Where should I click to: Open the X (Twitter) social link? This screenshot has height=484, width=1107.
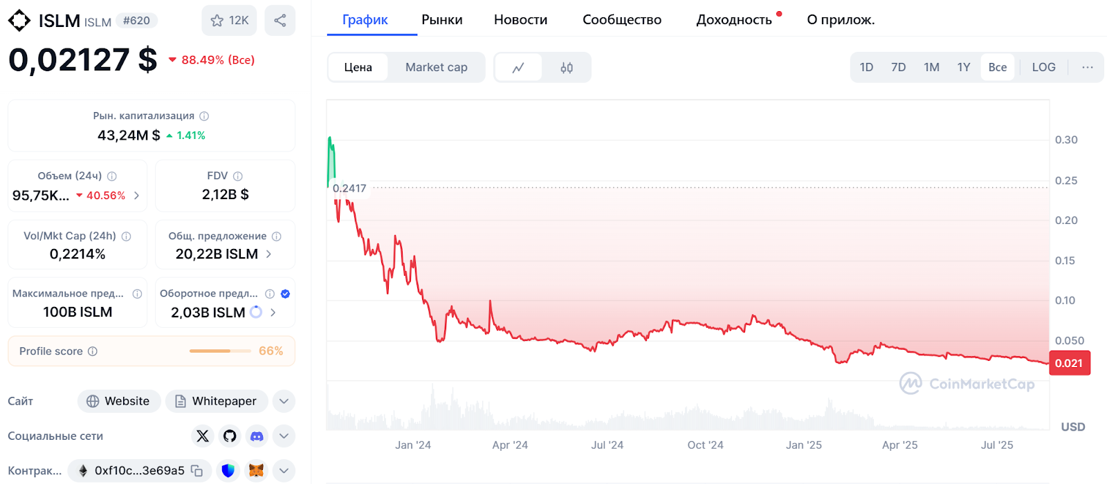pos(202,436)
